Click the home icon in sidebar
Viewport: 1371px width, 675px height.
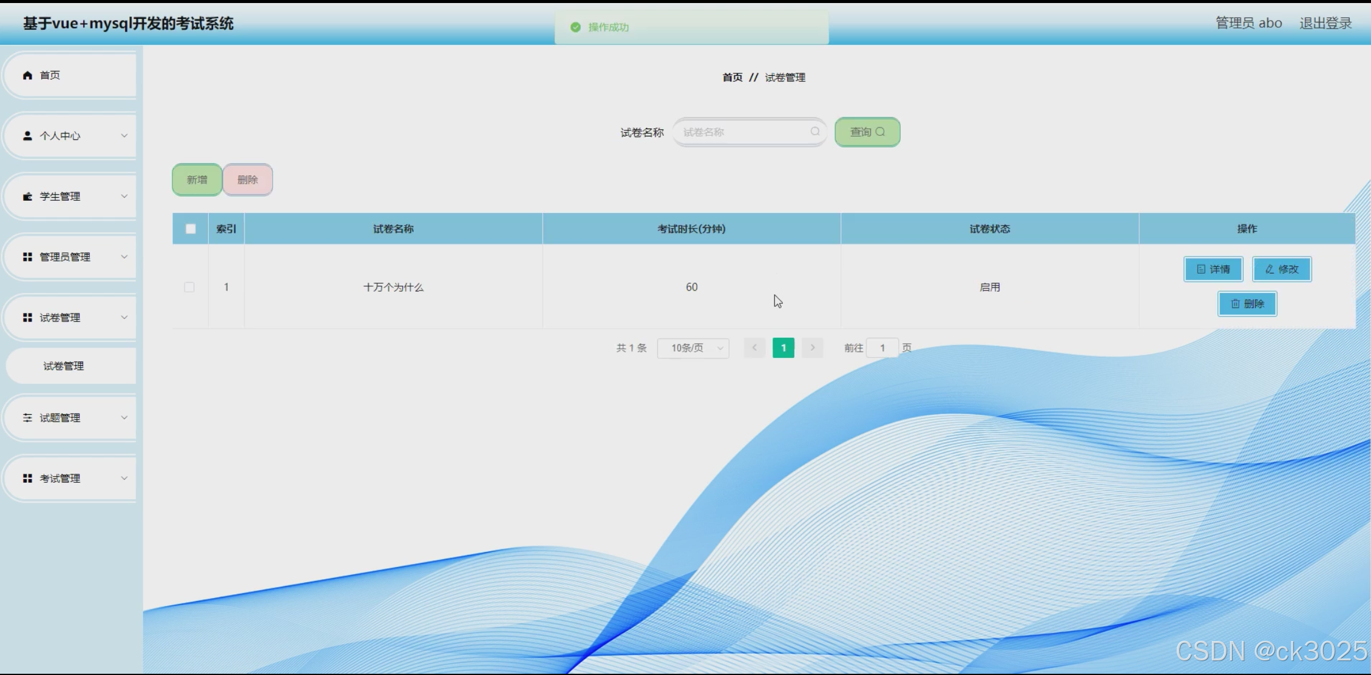click(x=27, y=75)
